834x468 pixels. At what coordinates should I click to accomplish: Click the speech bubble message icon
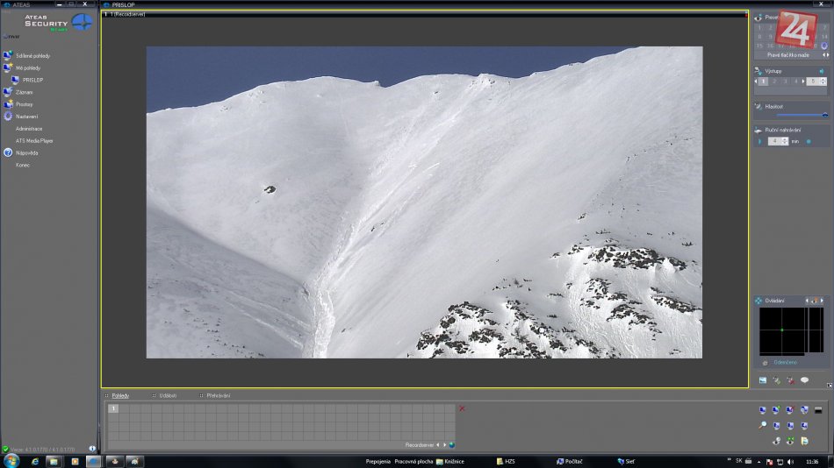tap(804, 380)
